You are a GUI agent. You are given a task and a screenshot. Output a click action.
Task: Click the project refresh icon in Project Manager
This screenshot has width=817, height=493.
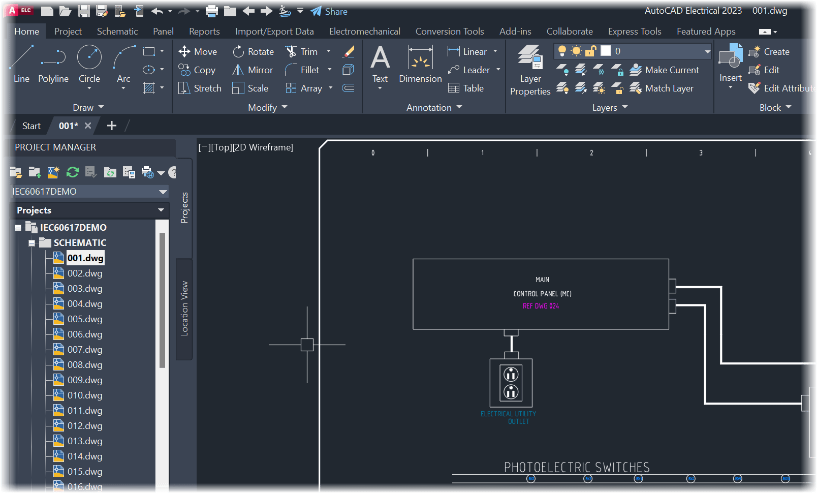72,172
